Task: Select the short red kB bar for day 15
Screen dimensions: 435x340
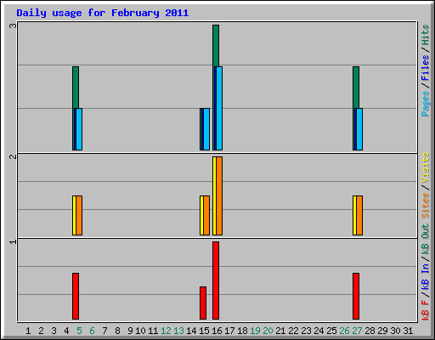Action: tap(203, 303)
